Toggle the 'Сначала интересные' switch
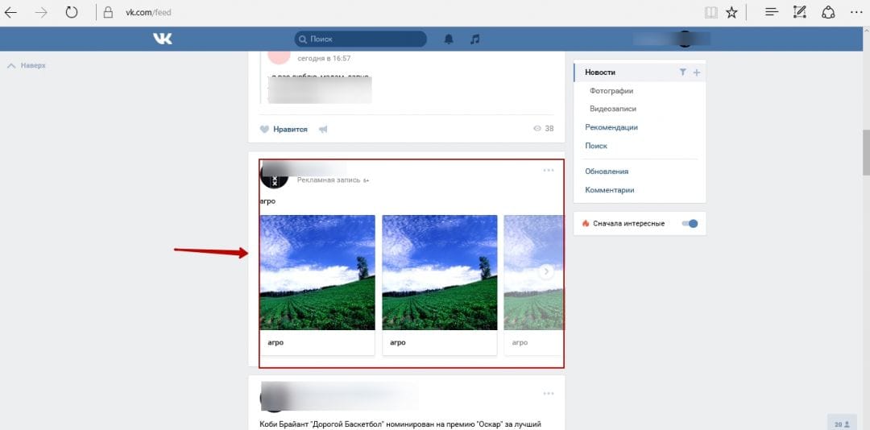Screen dimensions: 870x430 coord(690,223)
